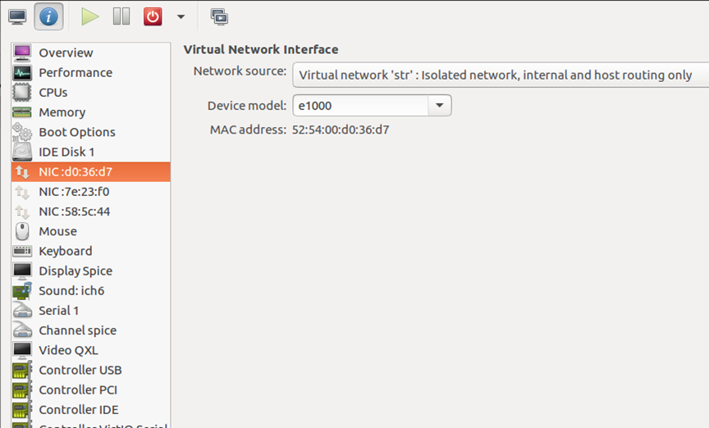Viewport: 709px width, 428px height.
Task: Shut down the VM with red power button
Action: click(153, 16)
